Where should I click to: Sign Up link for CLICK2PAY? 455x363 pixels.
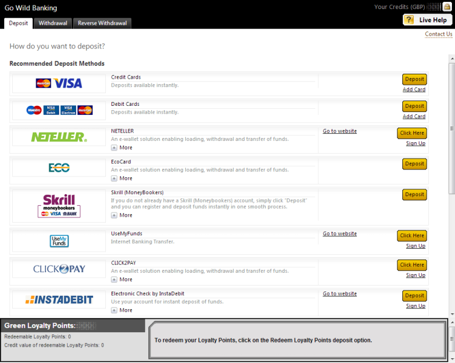click(416, 275)
